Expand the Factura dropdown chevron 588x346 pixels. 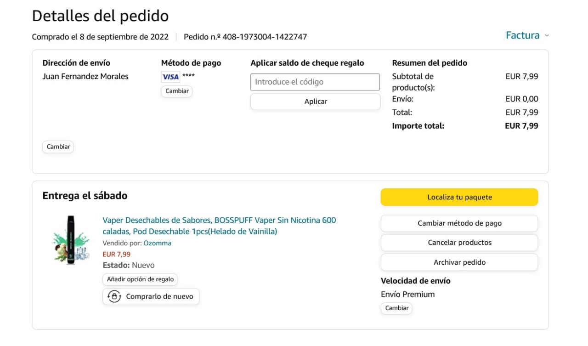[x=547, y=36]
